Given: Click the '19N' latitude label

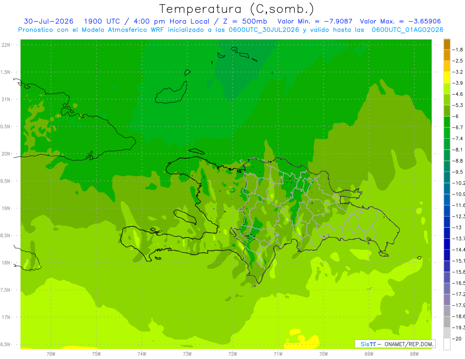Looking at the screenshot, I should [x=6, y=208].
